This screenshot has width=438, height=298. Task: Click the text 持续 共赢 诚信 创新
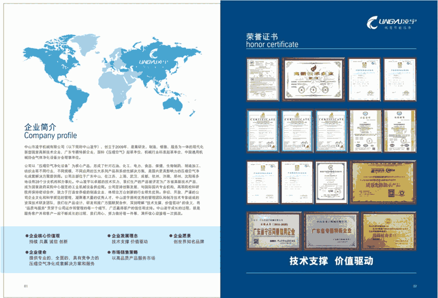(48, 242)
